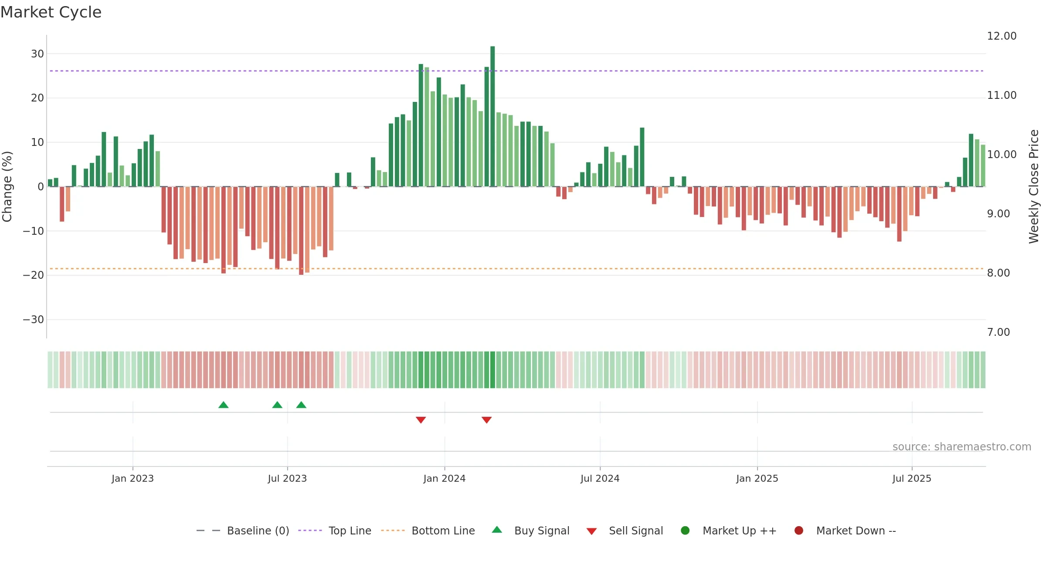
Task: Click the Weekly Close Price axis title
Action: (x=1034, y=186)
